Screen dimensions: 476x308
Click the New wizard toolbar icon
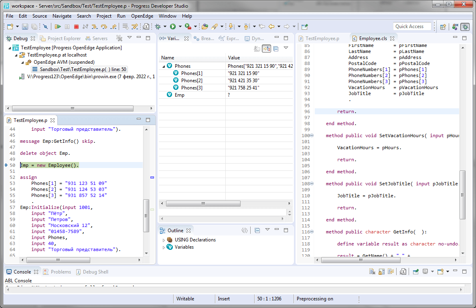(10, 27)
